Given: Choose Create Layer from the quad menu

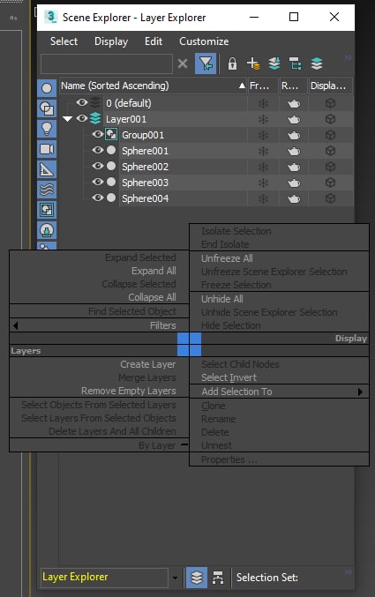Looking at the screenshot, I should coord(148,364).
